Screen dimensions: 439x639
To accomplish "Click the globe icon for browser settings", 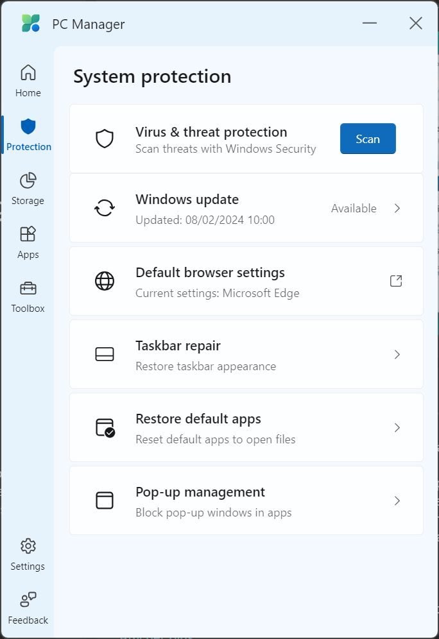I will click(105, 281).
